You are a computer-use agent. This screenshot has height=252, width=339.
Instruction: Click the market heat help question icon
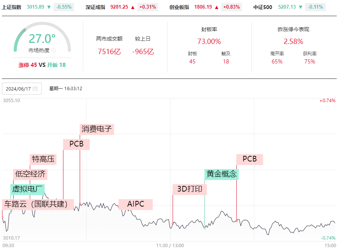tap(54, 50)
